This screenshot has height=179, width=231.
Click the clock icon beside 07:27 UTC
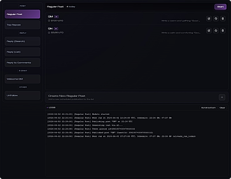click(x=49, y=21)
